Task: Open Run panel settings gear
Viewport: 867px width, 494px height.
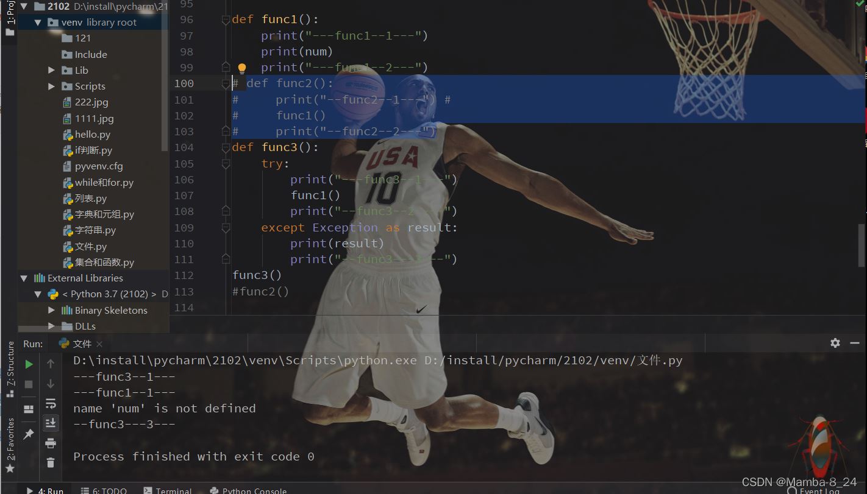Action: [x=835, y=343]
